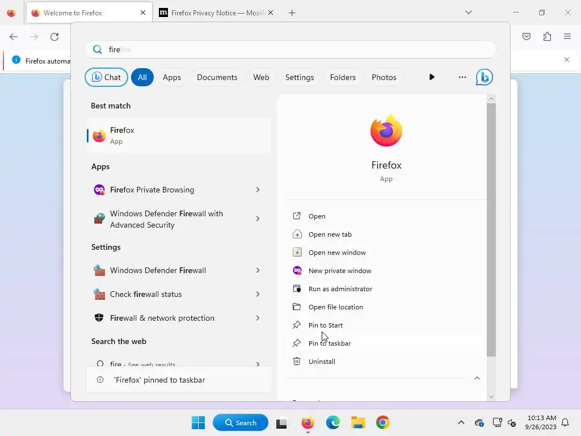Dismiss the Firefox notification bar
The image size is (581, 436).
pos(567,60)
